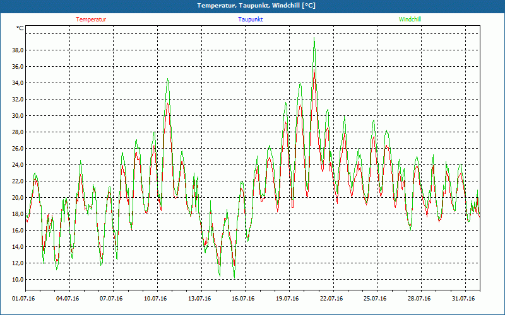The width and height of the screenshot is (505, 315).
Task: Click the 26,0 y-axis value
Action: (x=18, y=149)
